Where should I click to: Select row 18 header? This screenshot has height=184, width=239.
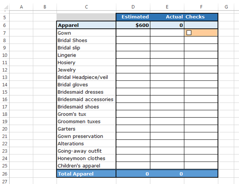5,114
